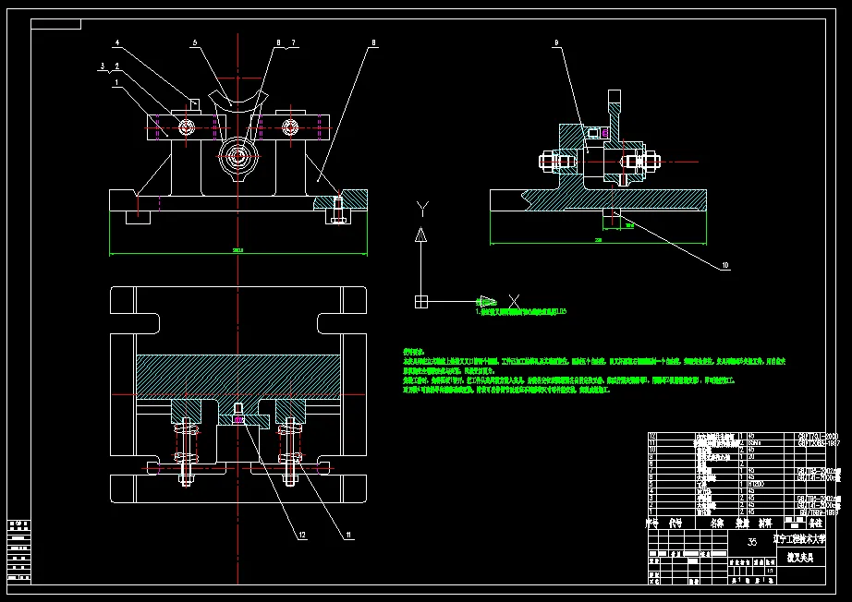This screenshot has width=852, height=602.
Task: Click part balloon number 10
Action: (725, 265)
